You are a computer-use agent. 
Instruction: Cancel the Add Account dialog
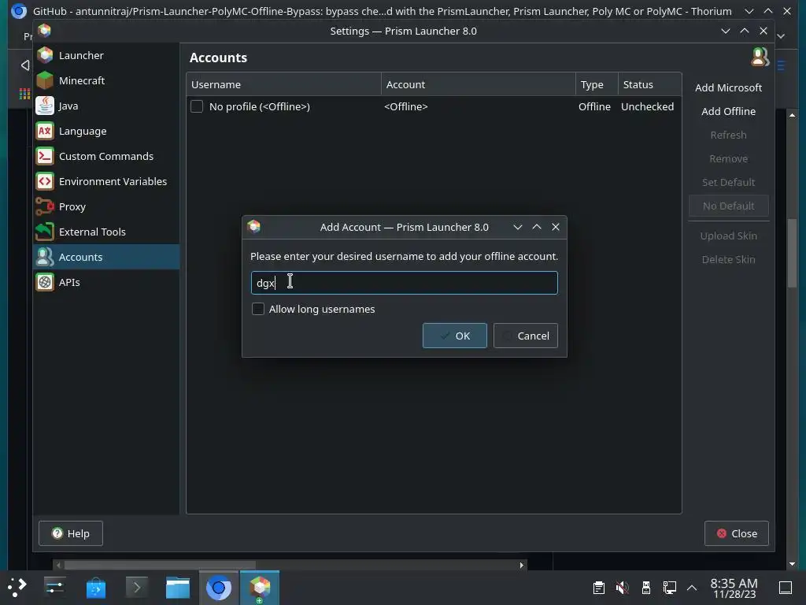point(525,336)
